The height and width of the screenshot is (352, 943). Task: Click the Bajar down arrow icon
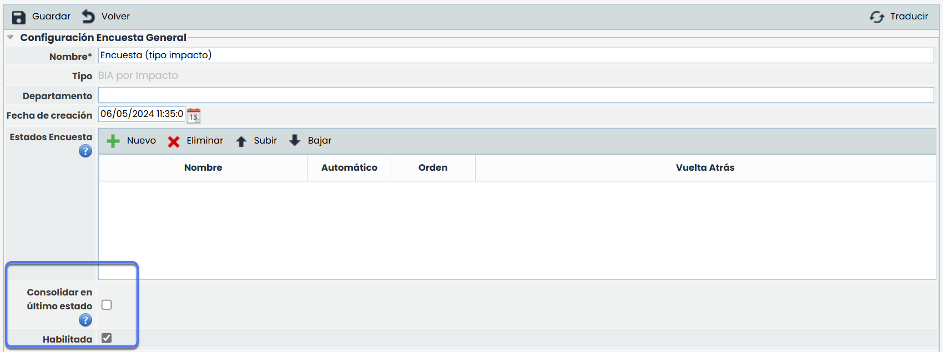[x=295, y=141]
